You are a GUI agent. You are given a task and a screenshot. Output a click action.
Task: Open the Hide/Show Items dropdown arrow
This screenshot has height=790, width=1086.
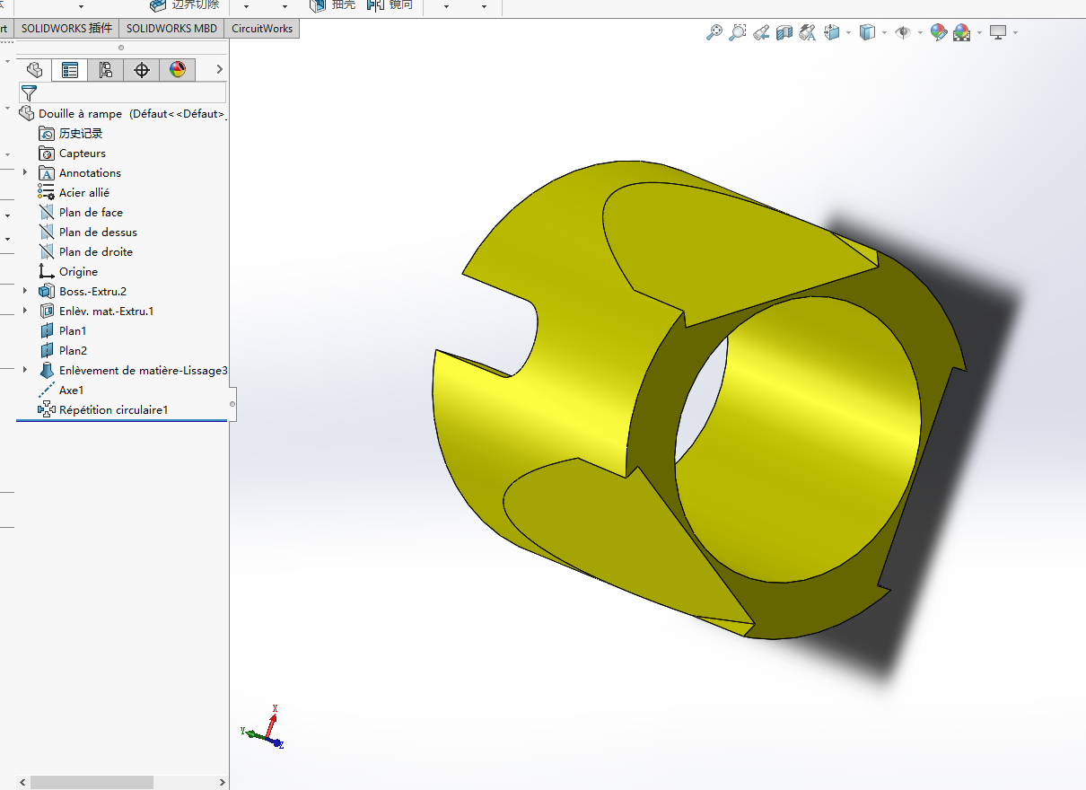pyautogui.click(x=920, y=33)
